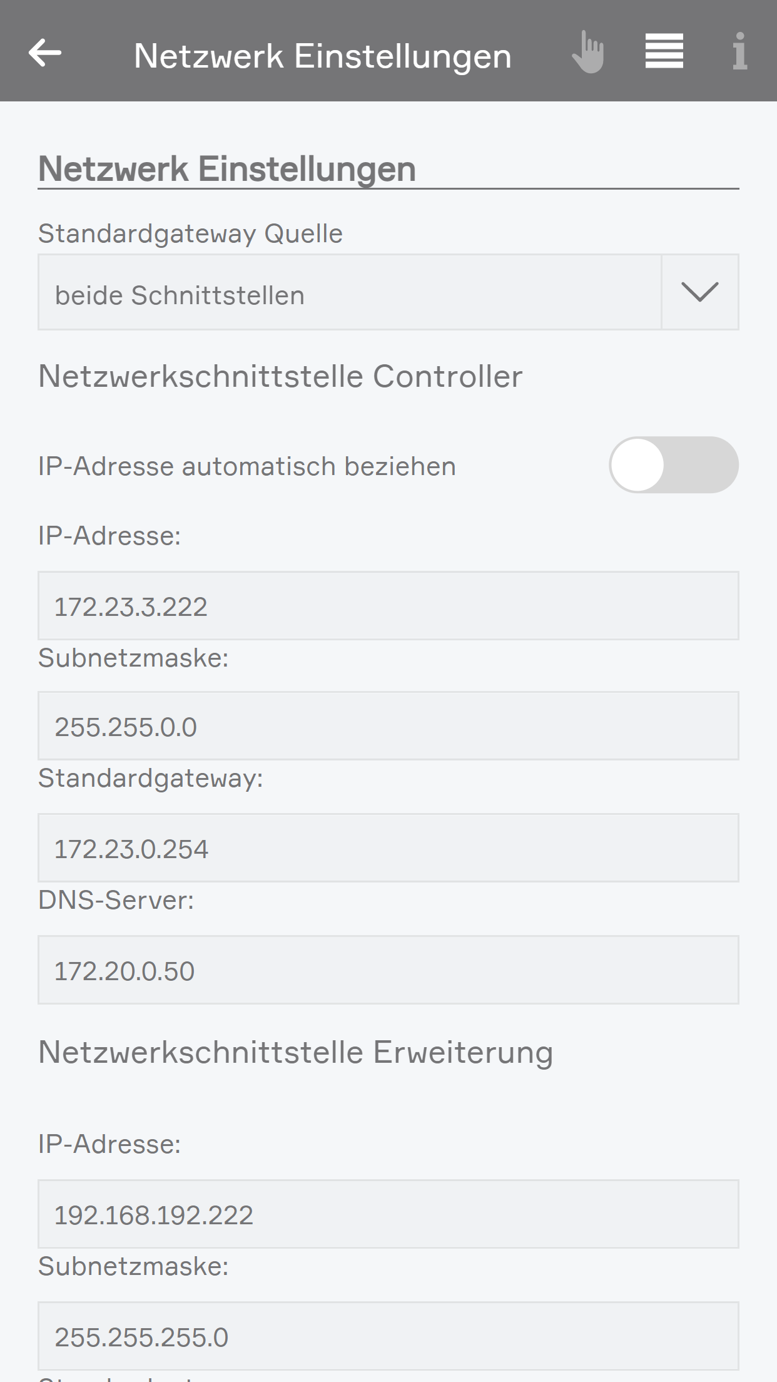Click the Netzwerkschnittstelle Controller heading

click(x=280, y=376)
